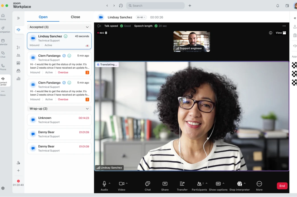
Task: Open Team Chat in the left sidebar
Action: click(3, 54)
